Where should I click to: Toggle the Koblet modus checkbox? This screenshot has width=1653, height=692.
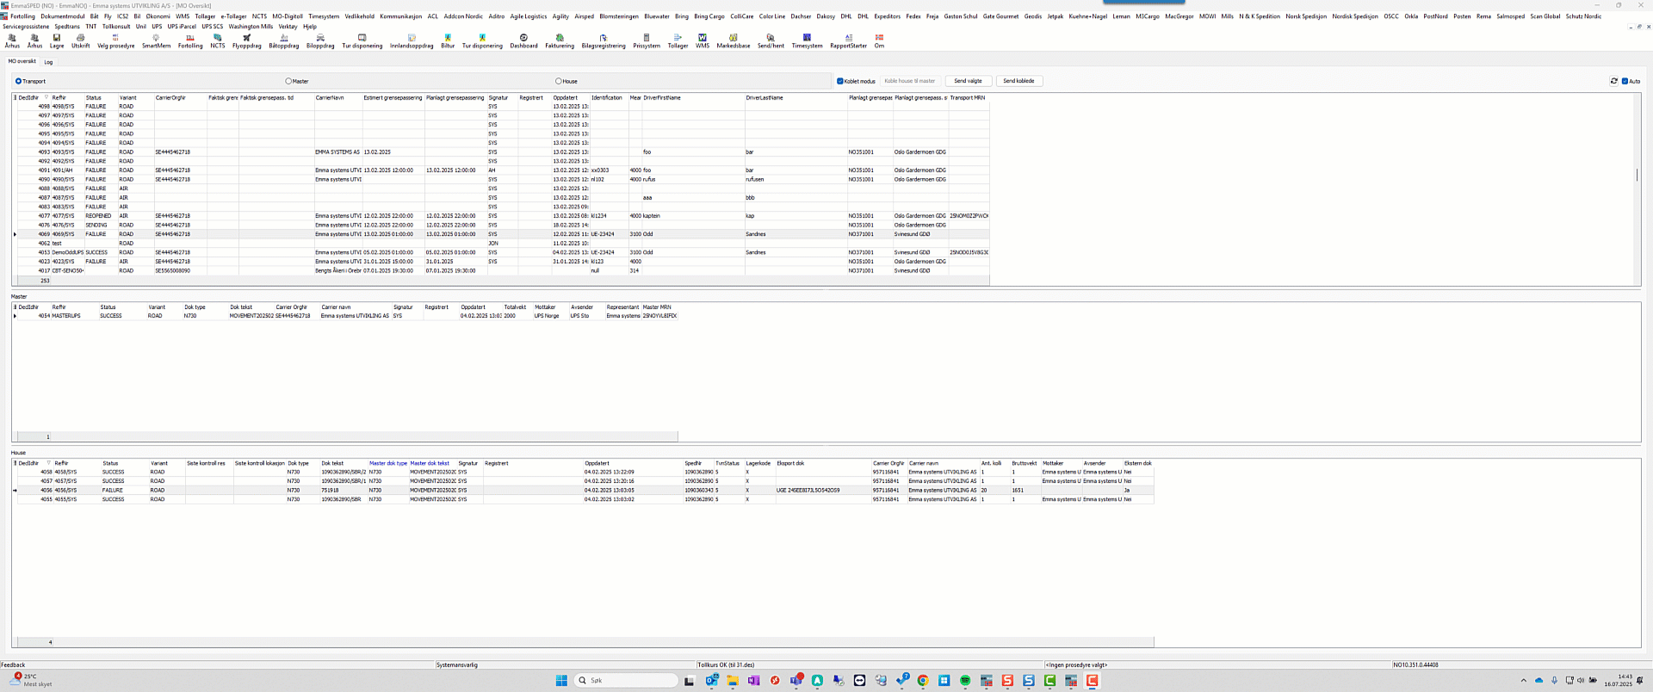840,81
